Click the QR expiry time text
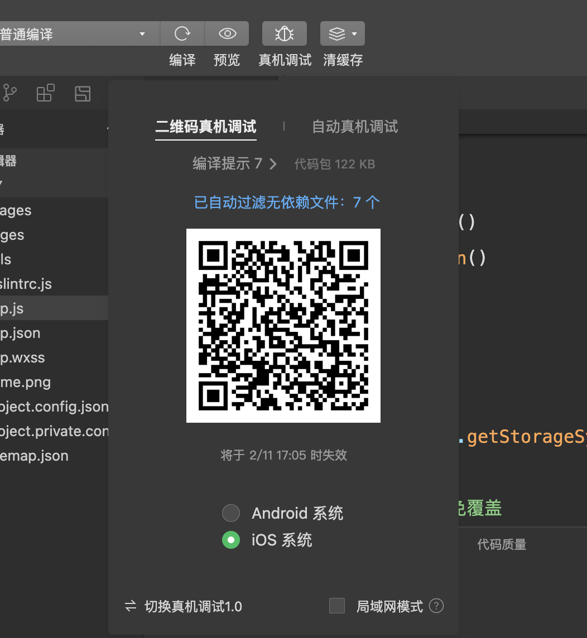Screen dimensions: 587x638 (x=283, y=455)
